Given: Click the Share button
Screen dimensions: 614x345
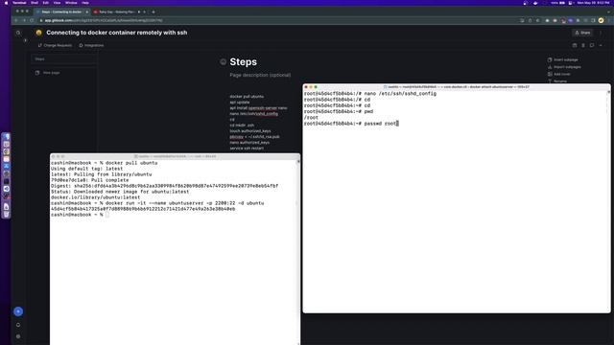Looking at the screenshot, I should 582,33.
